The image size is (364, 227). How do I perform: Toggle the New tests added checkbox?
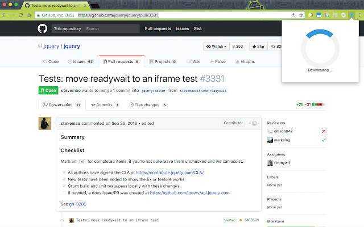[x=64, y=179]
